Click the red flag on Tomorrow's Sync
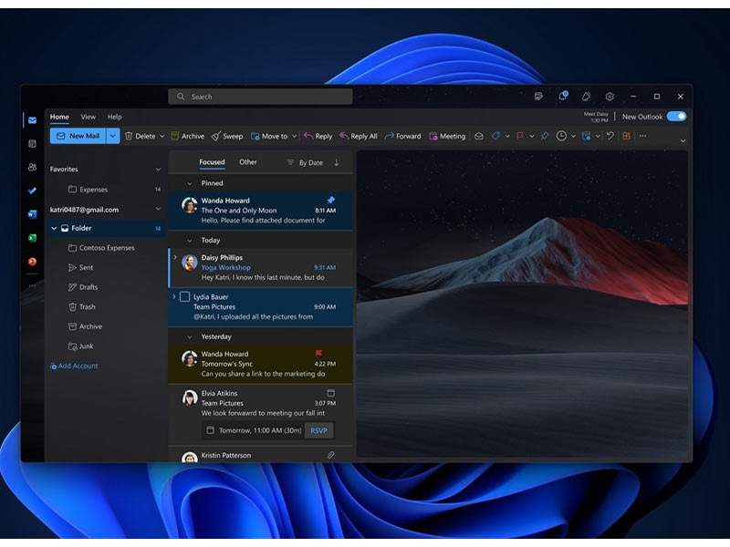Image resolution: width=730 pixels, height=547 pixels. [319, 354]
